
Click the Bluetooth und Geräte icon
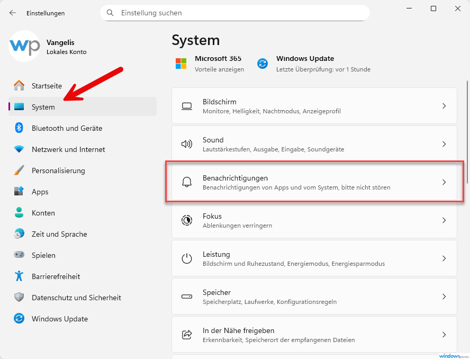tap(19, 128)
